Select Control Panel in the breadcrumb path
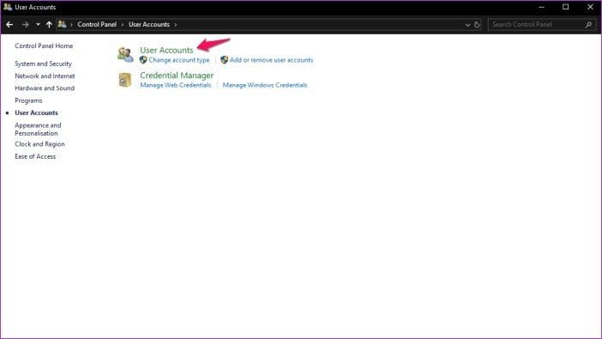Image resolution: width=602 pixels, height=339 pixels. click(97, 24)
